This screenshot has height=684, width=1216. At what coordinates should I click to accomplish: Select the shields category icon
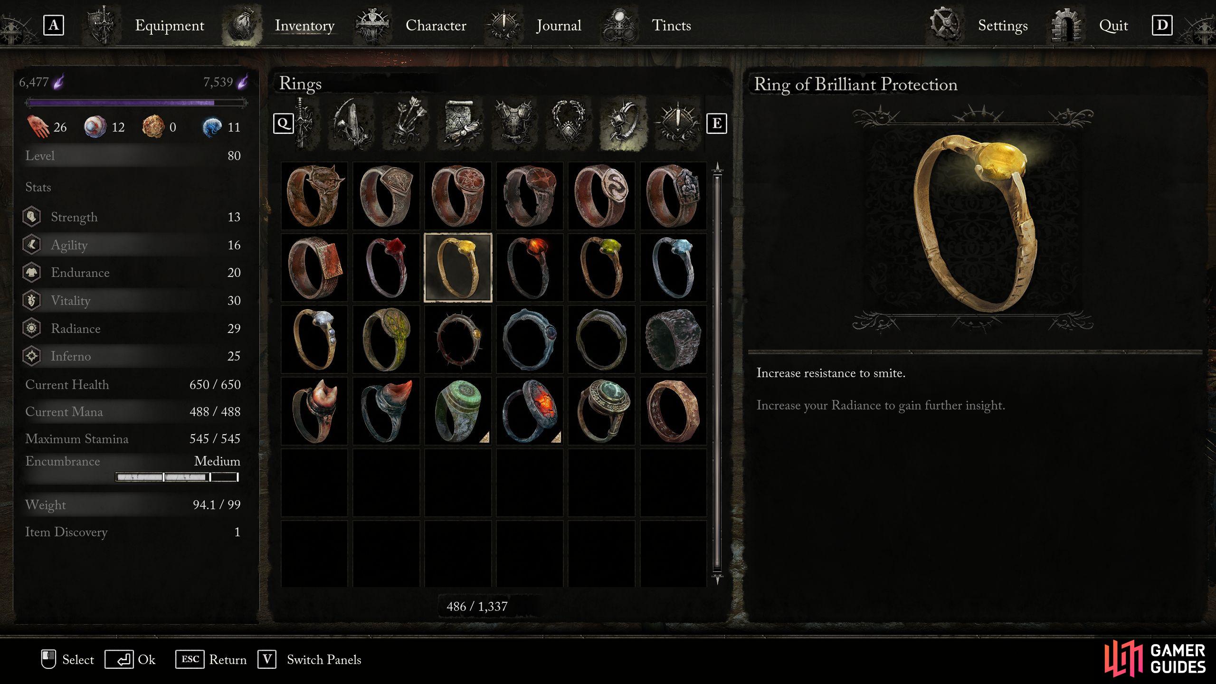(x=351, y=123)
